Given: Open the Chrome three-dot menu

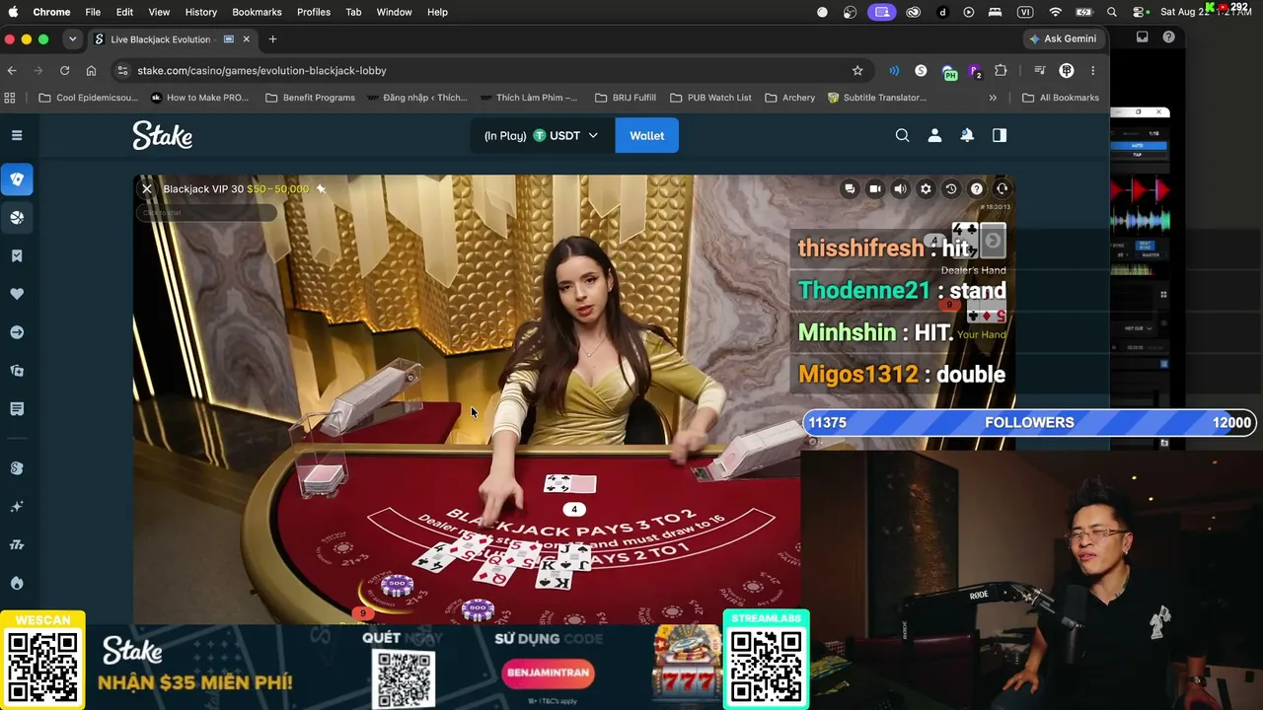Looking at the screenshot, I should pos(1092,70).
